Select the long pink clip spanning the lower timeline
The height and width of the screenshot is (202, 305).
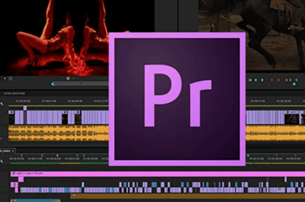(158, 173)
